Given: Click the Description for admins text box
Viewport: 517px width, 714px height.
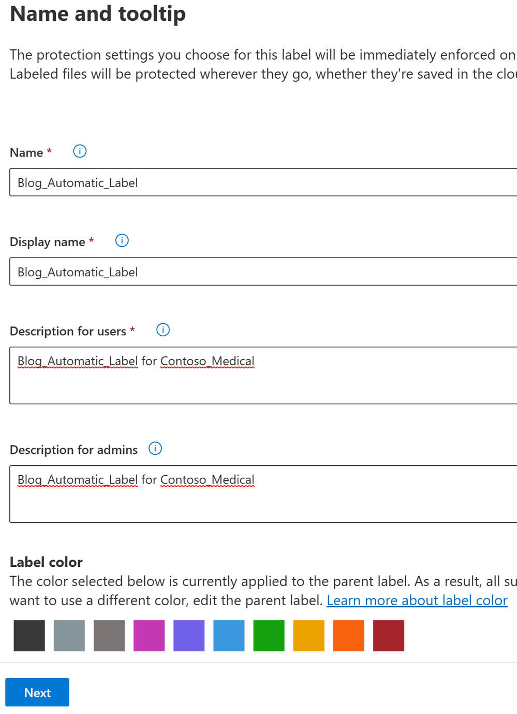Looking at the screenshot, I should [263, 494].
